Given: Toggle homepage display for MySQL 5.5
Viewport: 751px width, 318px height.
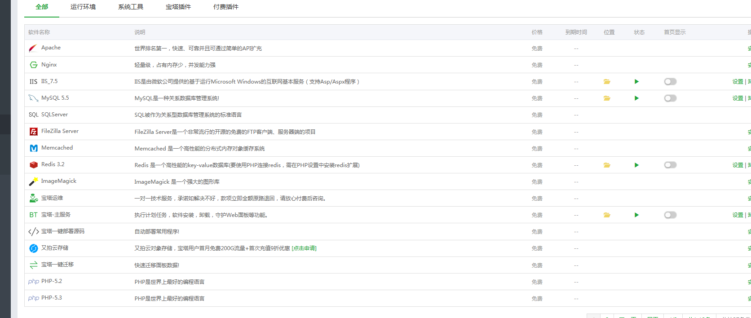Looking at the screenshot, I should (670, 98).
